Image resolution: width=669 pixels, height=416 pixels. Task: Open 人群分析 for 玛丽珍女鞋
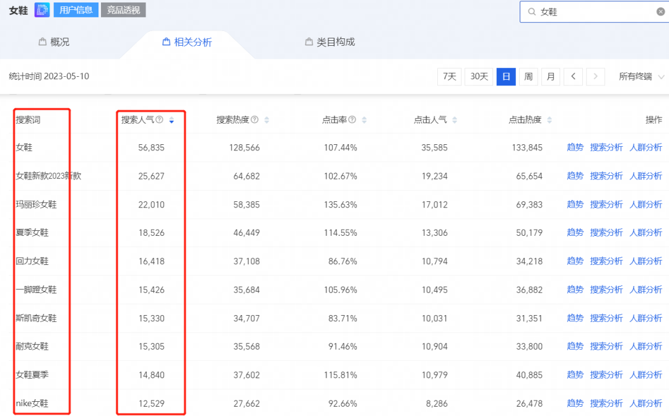coord(645,204)
